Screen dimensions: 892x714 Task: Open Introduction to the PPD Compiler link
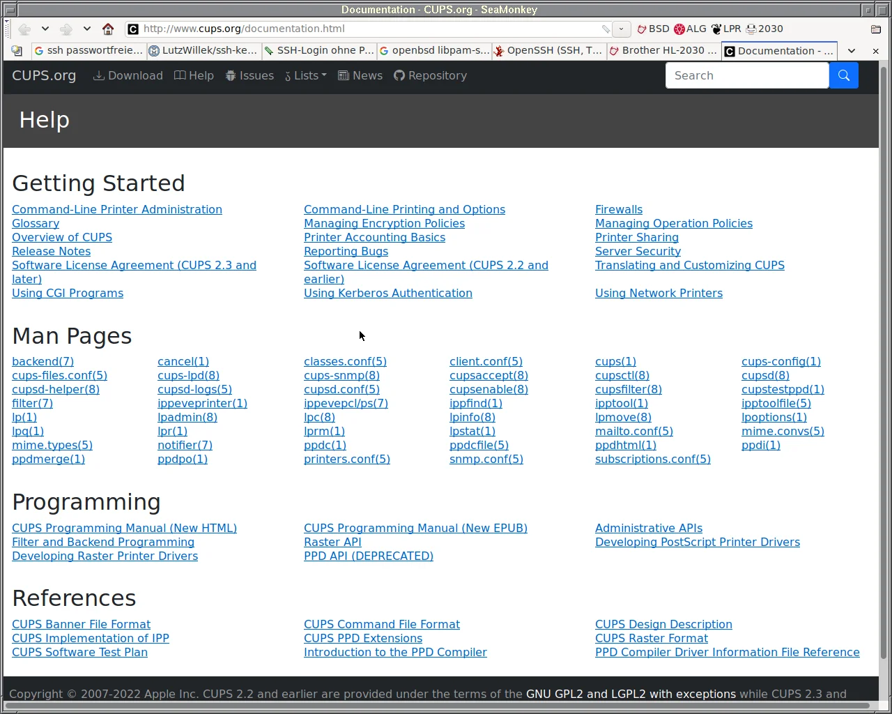tap(395, 652)
